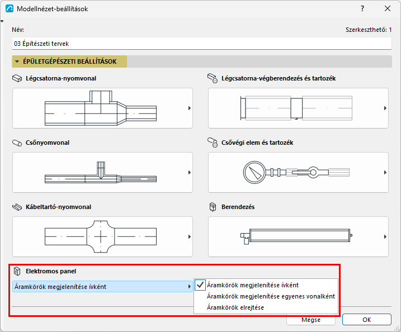Image resolution: width=401 pixels, height=332 pixels.
Task: Click the Elektromos panel icon
Action: tap(17, 271)
